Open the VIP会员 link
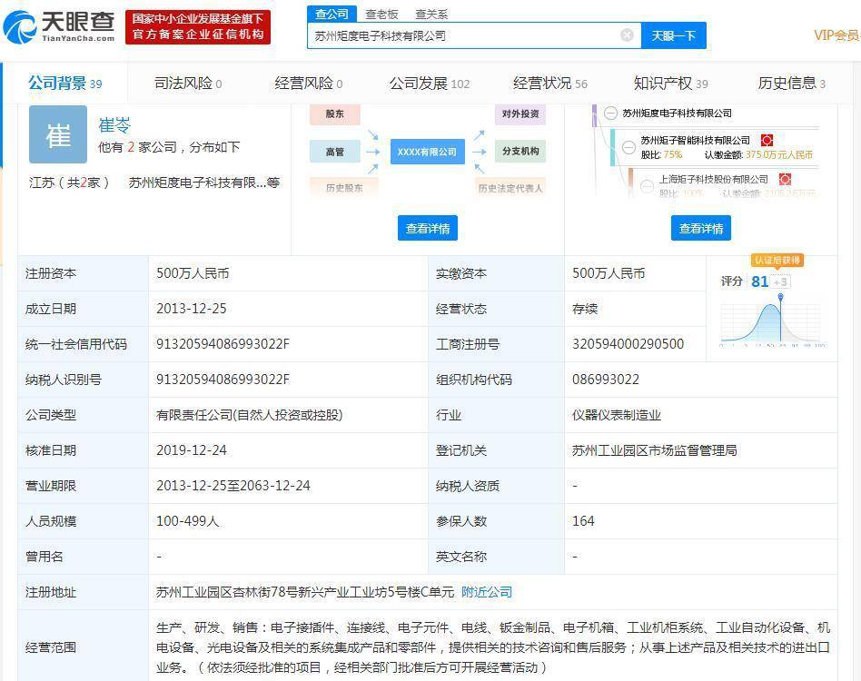This screenshot has height=681, width=861. point(836,35)
